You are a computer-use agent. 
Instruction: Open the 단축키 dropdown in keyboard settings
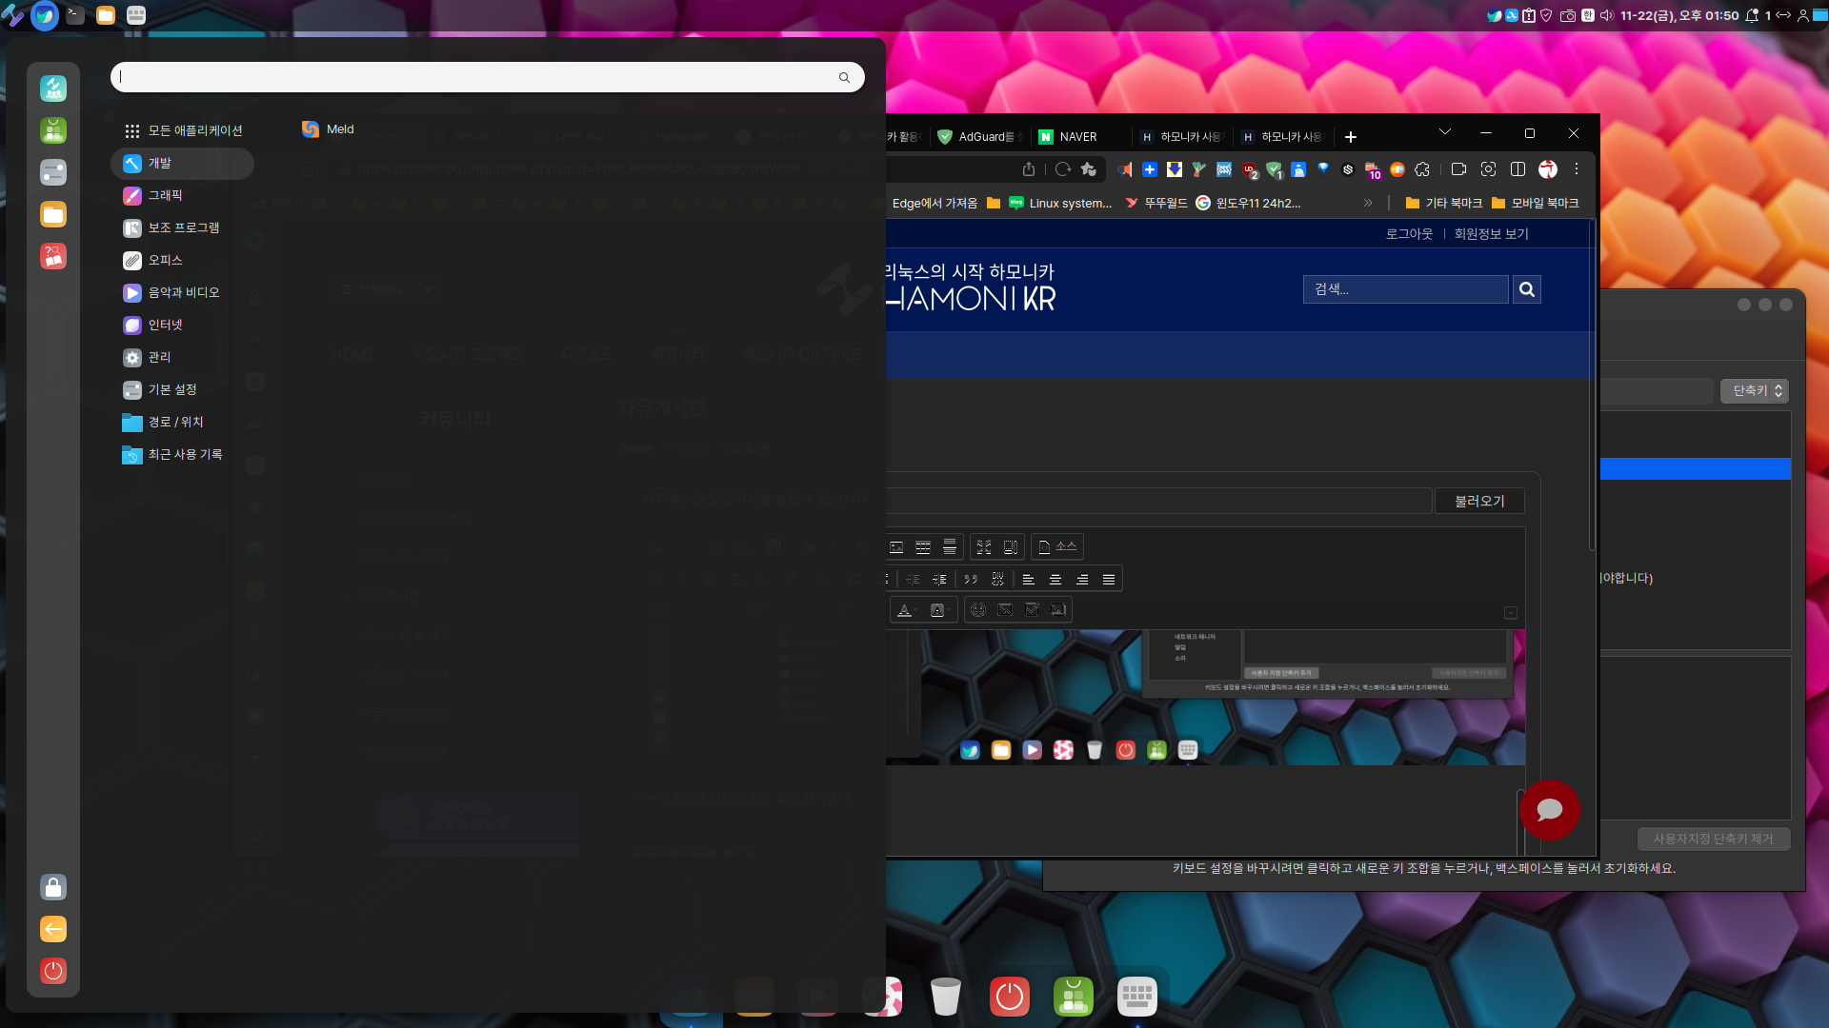click(1755, 391)
